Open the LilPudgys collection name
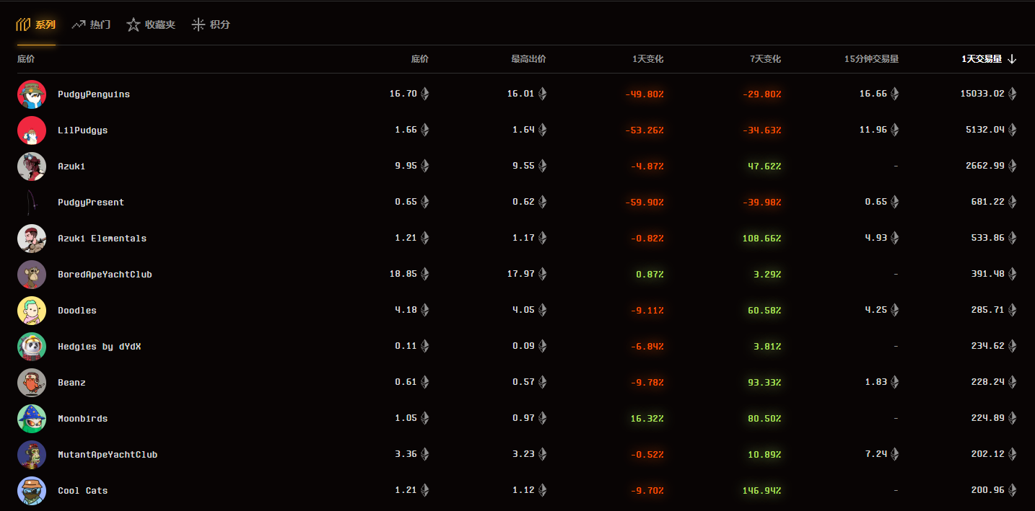 tap(83, 130)
